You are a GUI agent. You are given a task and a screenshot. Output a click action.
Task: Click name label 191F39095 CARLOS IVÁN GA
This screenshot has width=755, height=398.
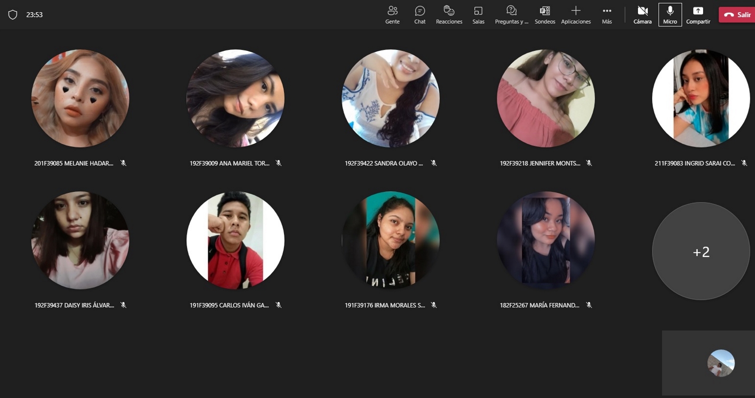pyautogui.click(x=229, y=306)
